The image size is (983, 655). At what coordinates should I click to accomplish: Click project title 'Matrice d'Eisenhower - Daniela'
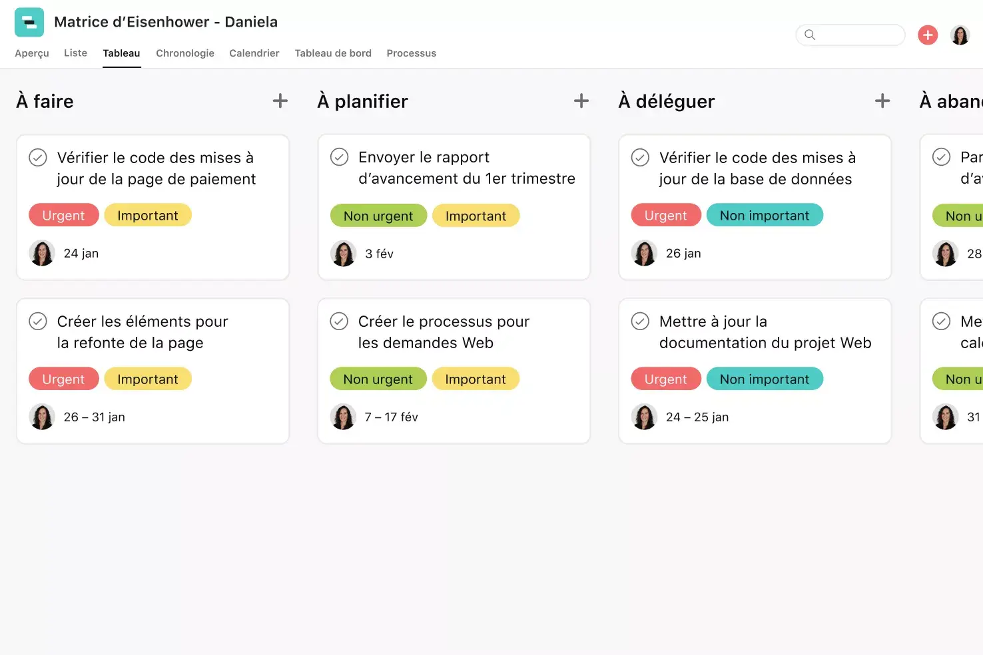pos(166,22)
